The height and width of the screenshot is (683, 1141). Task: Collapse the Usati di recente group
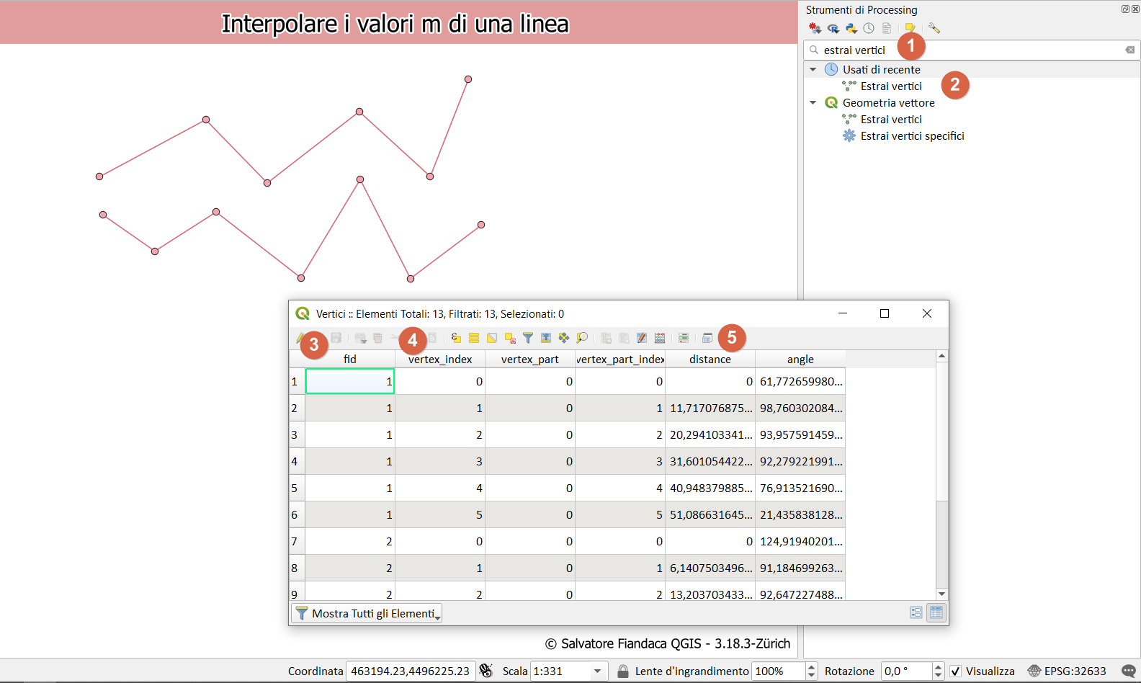coord(813,70)
